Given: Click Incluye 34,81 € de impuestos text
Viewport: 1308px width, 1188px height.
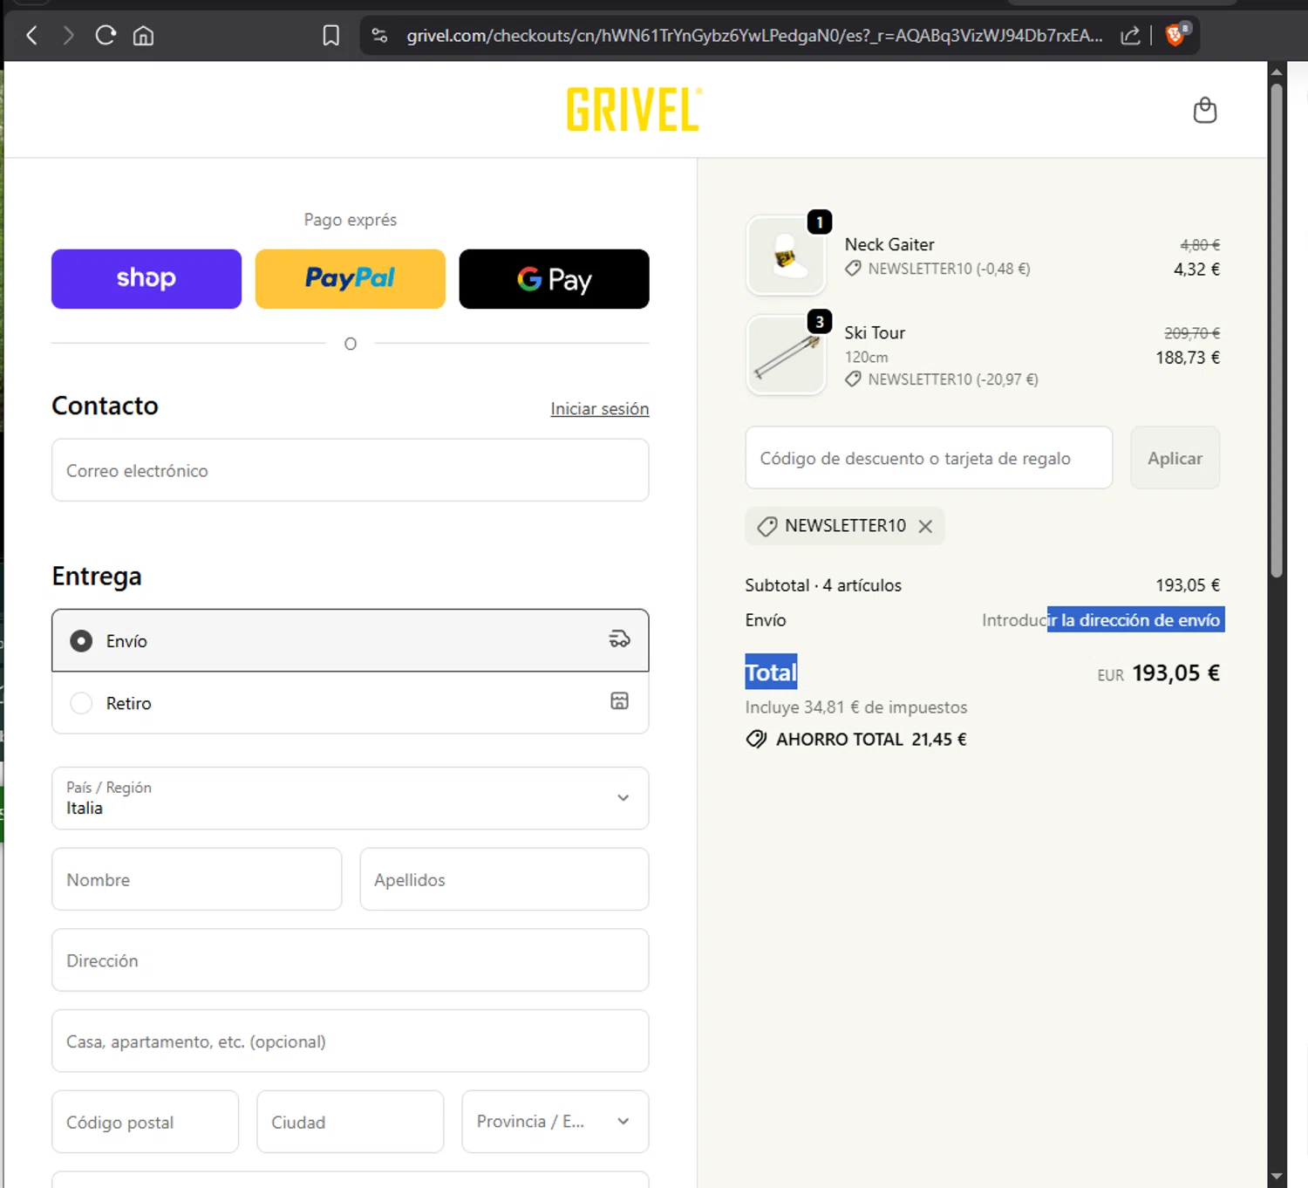Looking at the screenshot, I should (x=856, y=707).
